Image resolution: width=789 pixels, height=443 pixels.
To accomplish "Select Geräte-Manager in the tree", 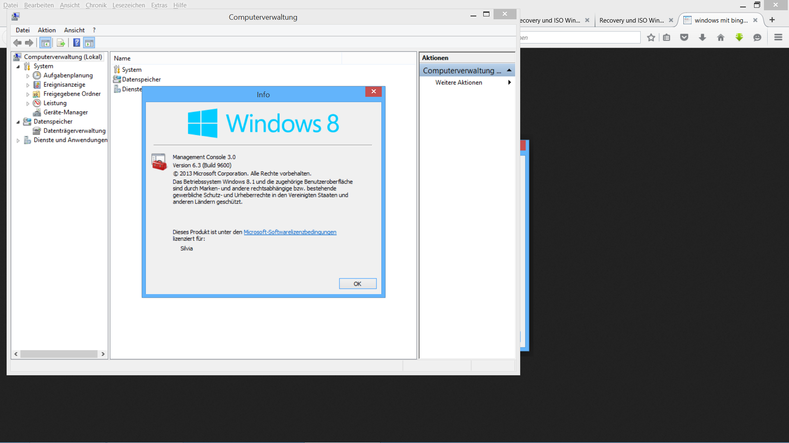I will pyautogui.click(x=65, y=112).
